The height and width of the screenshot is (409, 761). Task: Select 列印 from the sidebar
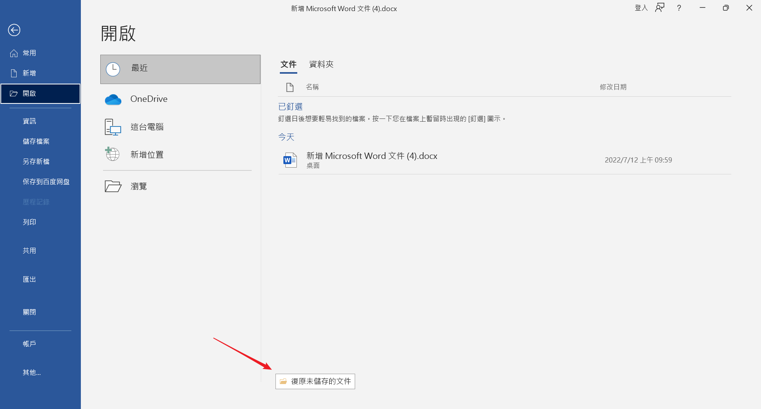29,222
